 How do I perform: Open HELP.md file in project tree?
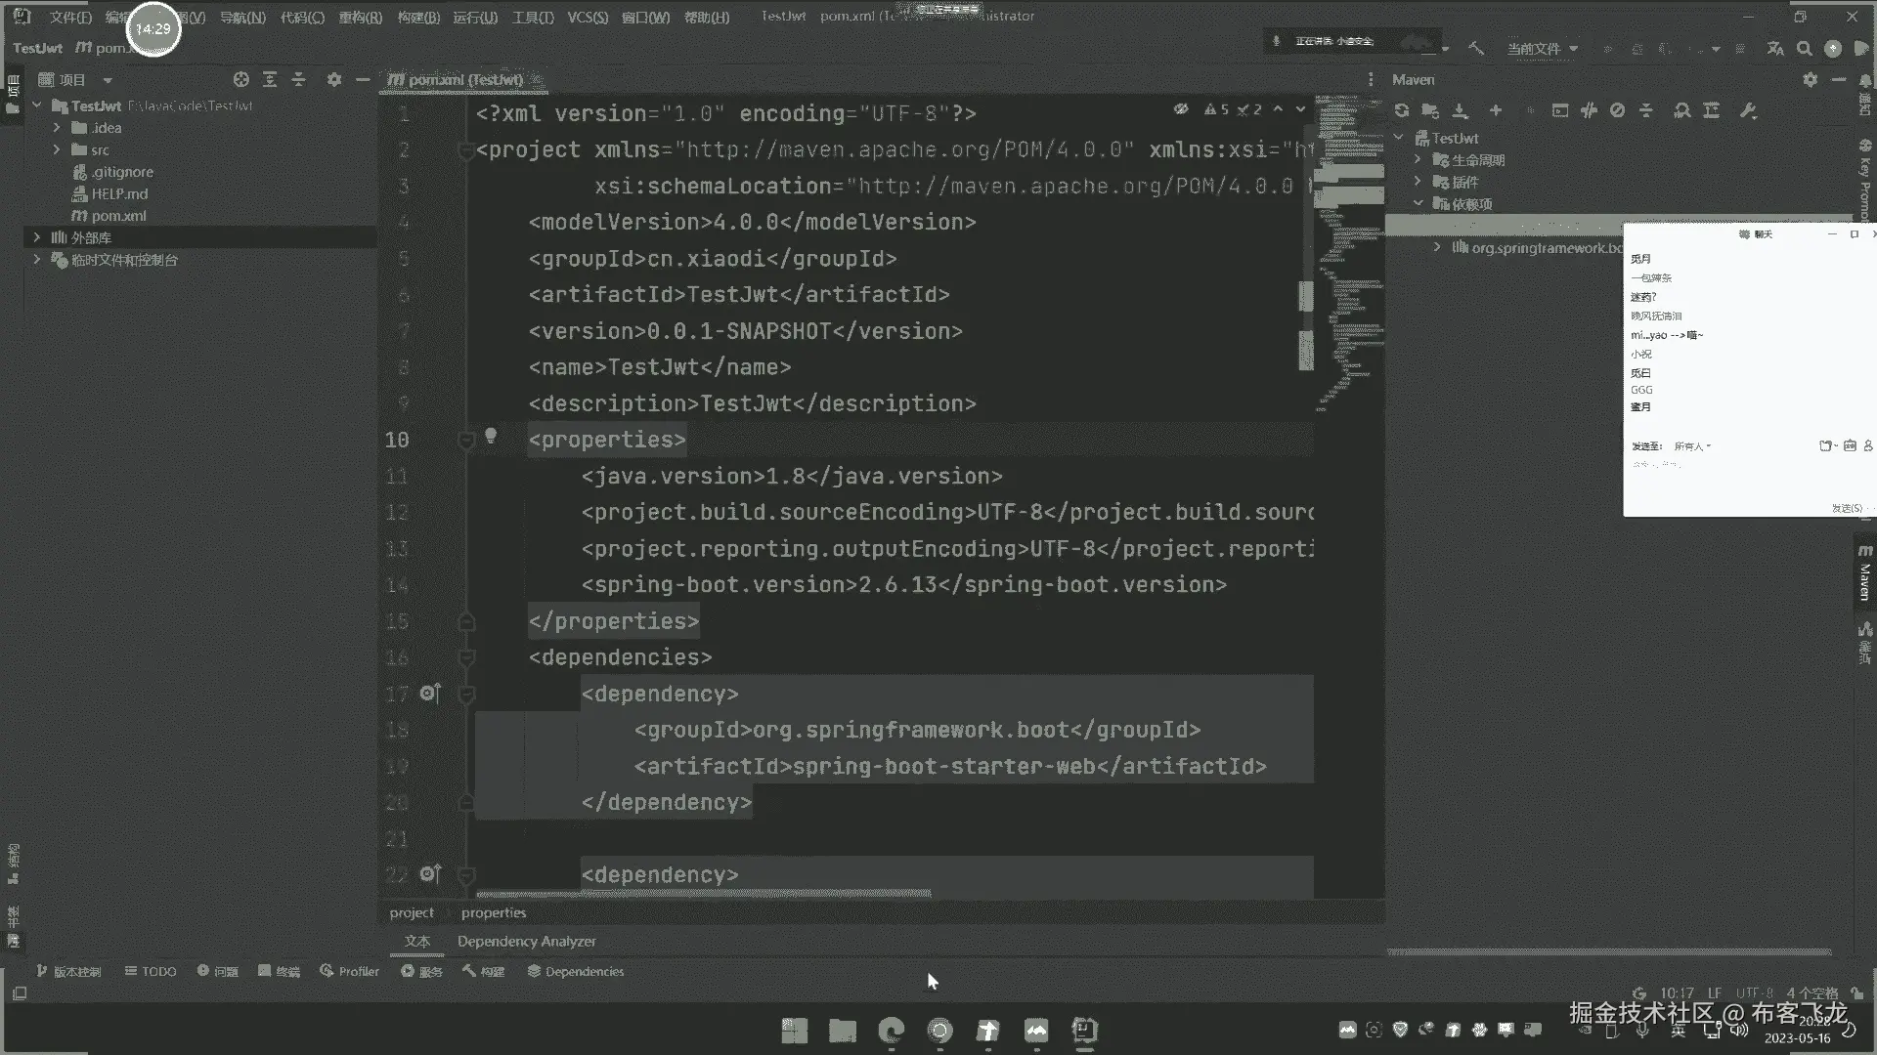click(x=119, y=193)
